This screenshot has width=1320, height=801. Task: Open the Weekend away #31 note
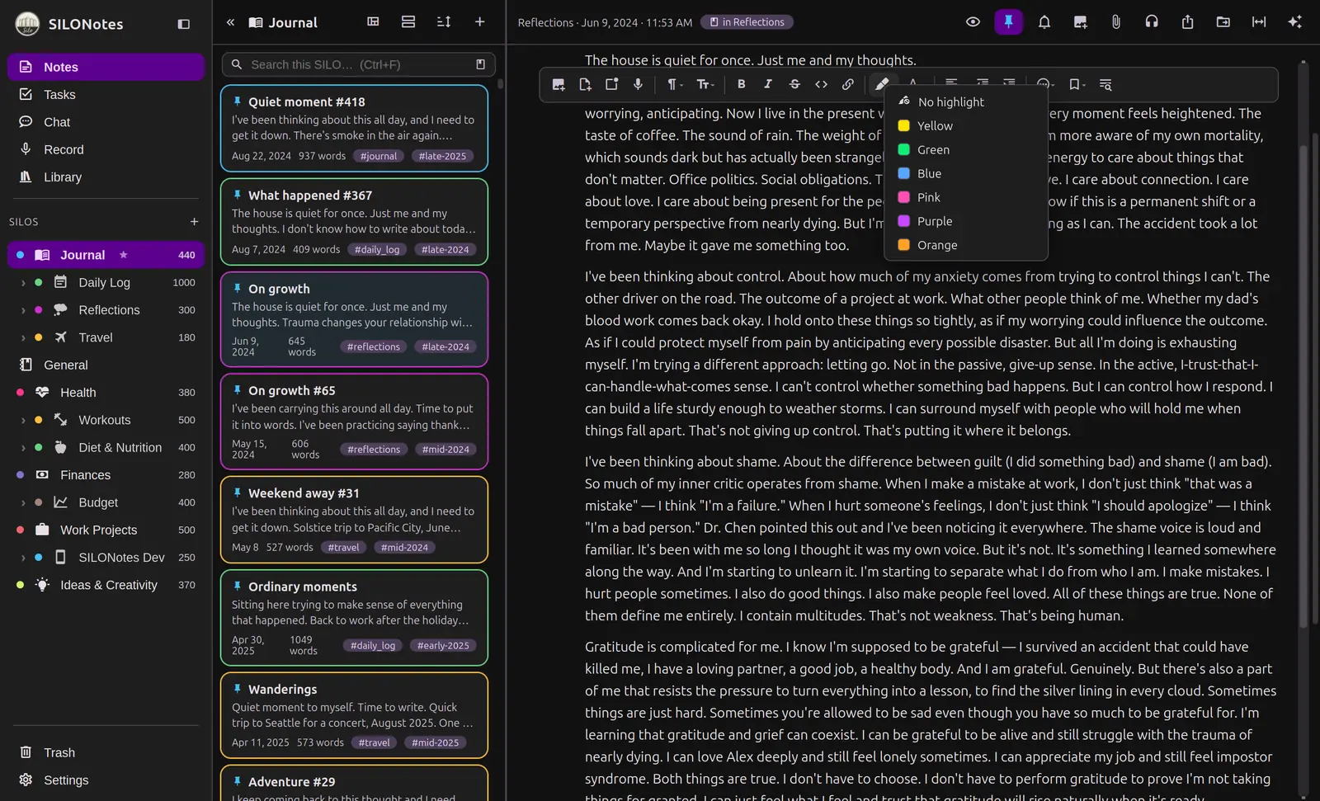354,520
